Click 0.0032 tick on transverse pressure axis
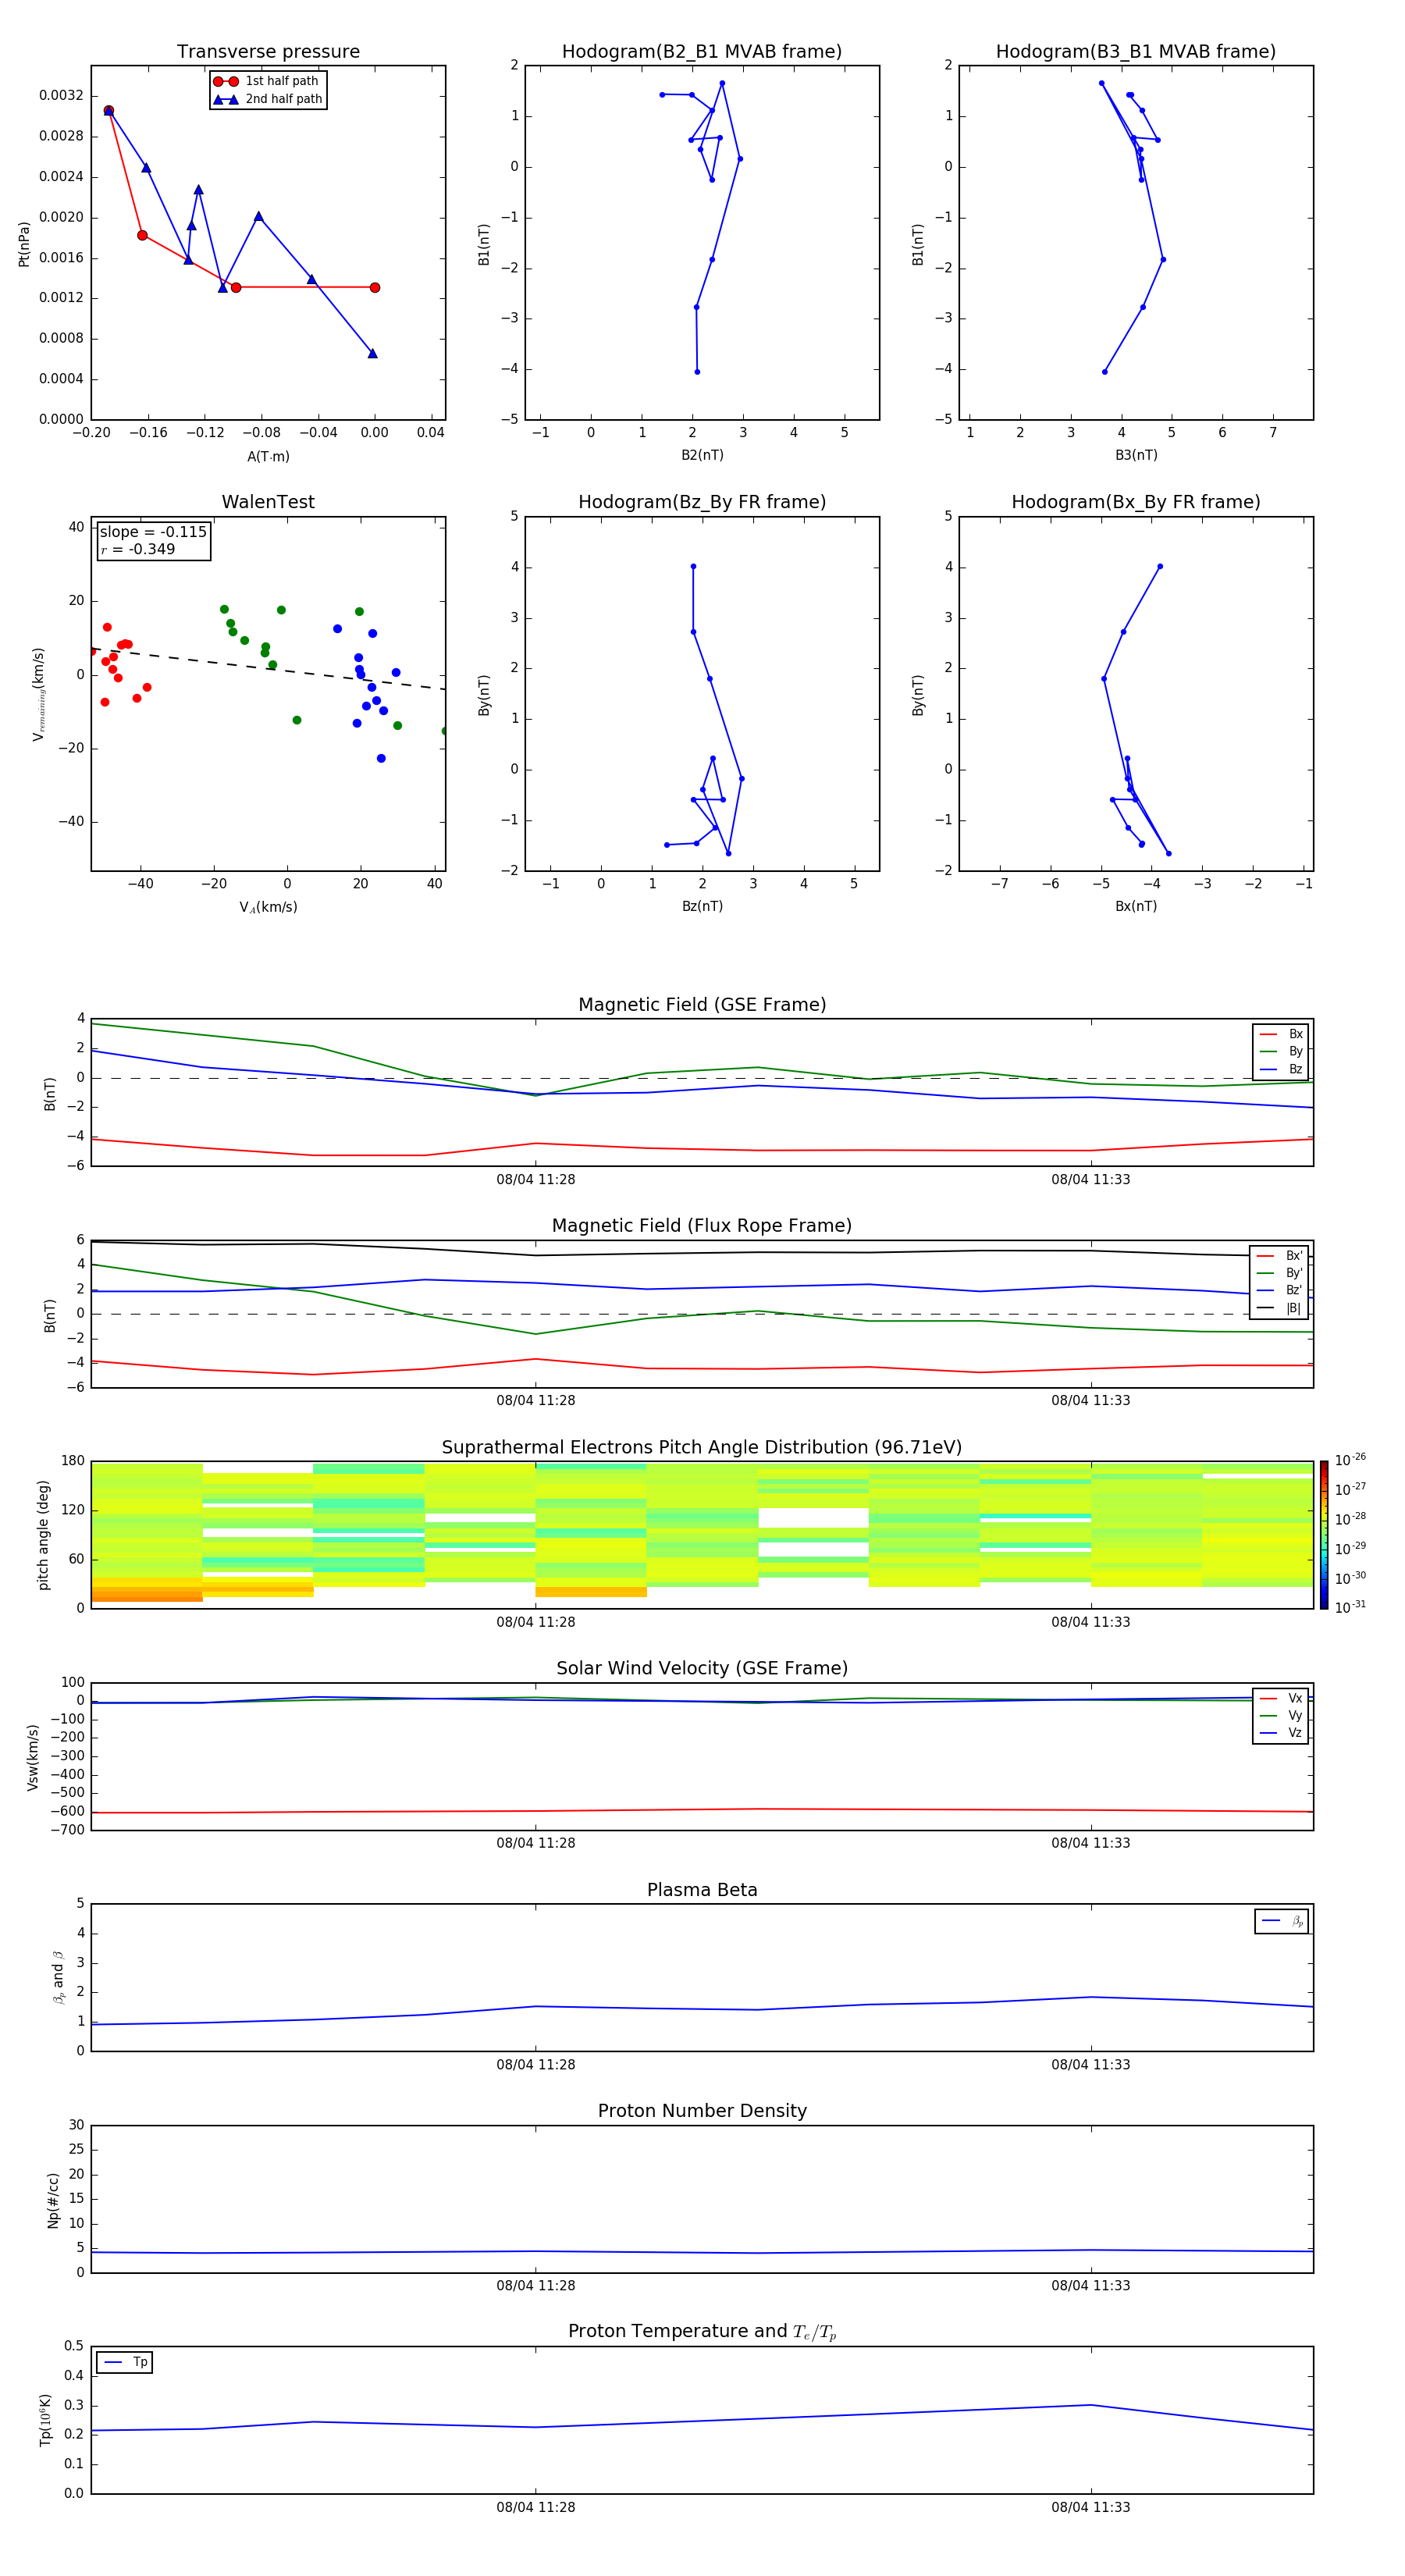 pos(61,95)
